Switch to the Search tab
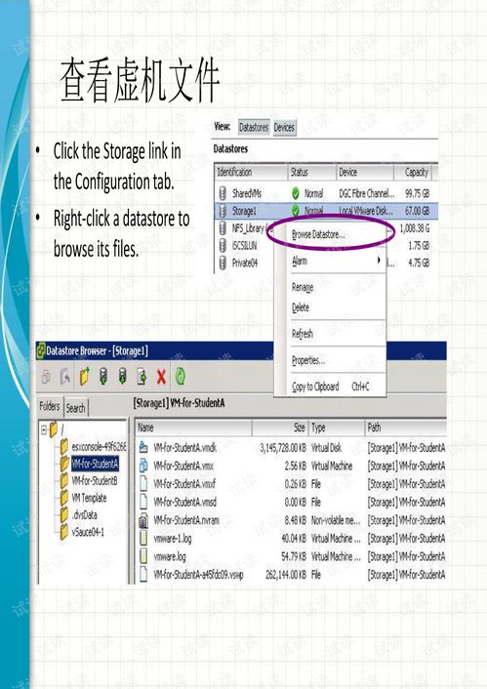The image size is (487, 689). (x=75, y=408)
